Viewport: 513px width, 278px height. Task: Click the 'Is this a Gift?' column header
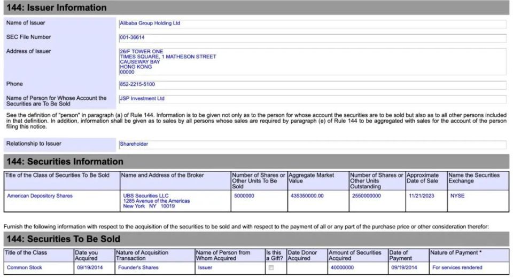tap(275, 256)
